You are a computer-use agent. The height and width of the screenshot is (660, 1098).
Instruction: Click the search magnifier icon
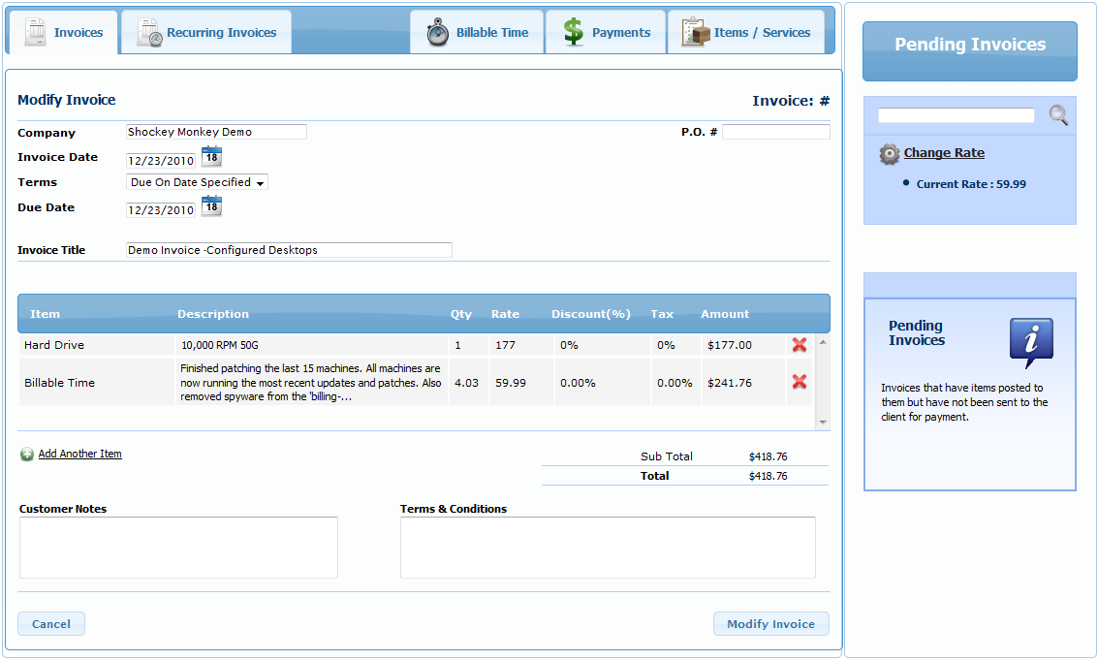1058,115
